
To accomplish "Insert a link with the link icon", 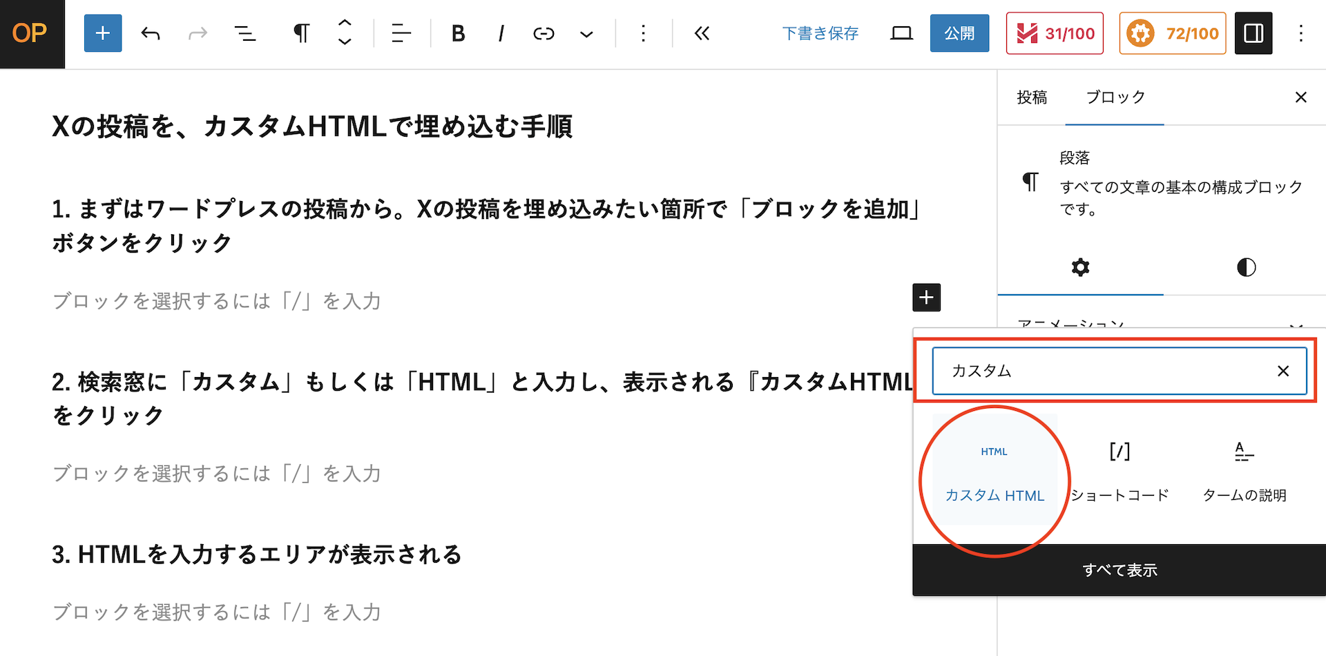I will pos(544,33).
